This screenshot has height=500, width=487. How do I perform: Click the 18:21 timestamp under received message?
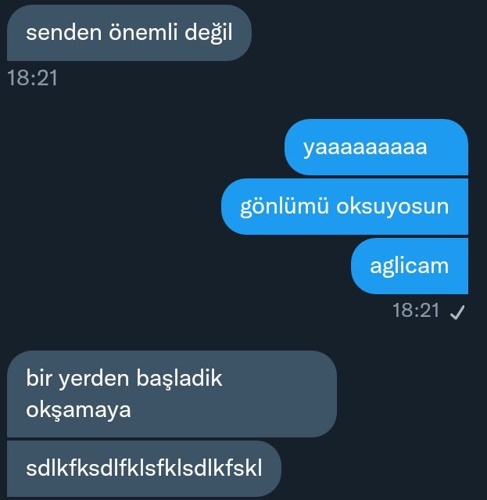[32, 77]
